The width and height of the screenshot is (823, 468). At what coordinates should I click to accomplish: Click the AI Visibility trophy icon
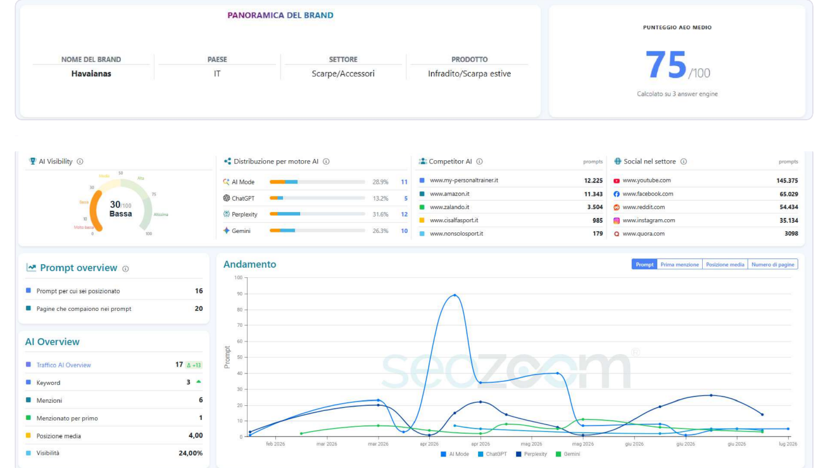(32, 161)
